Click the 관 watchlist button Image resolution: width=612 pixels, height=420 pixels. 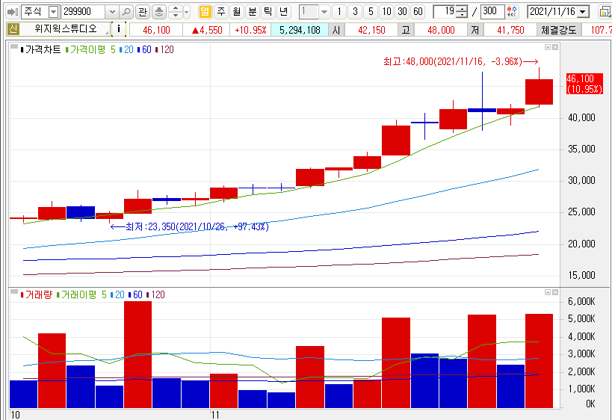(x=143, y=12)
